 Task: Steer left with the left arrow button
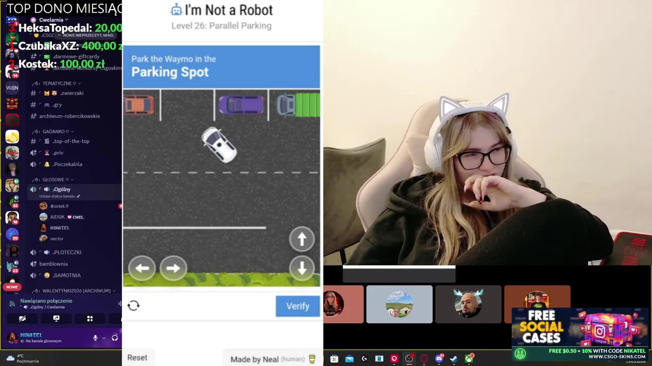[x=142, y=268]
